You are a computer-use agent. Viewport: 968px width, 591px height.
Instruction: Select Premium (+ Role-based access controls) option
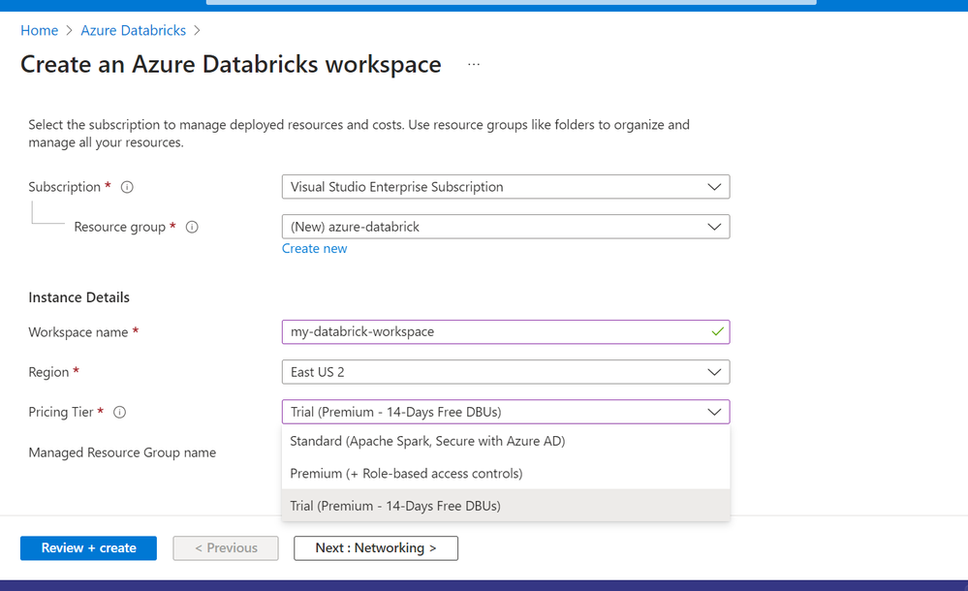click(506, 474)
